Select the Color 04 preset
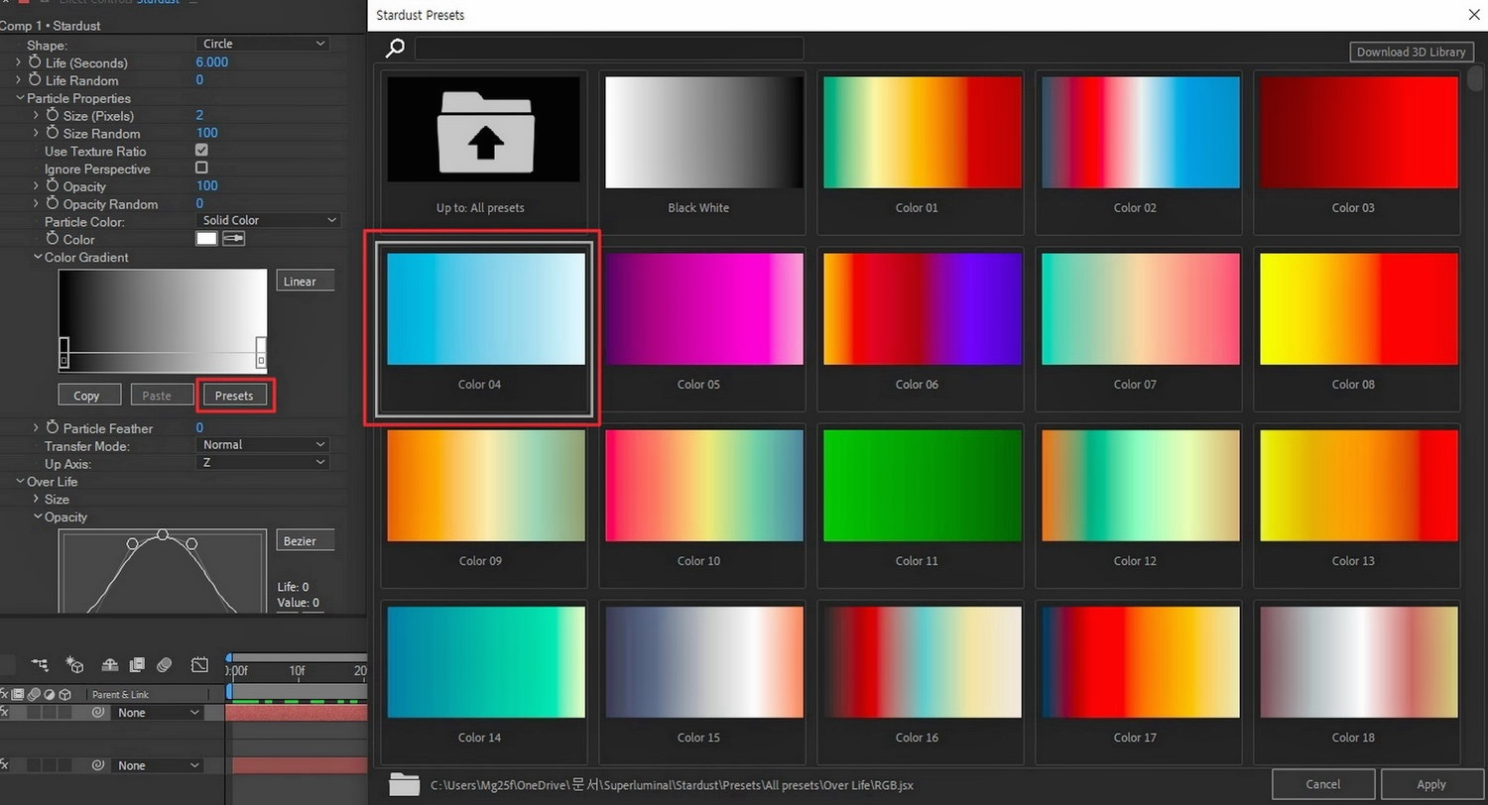1488x805 pixels. 484,328
